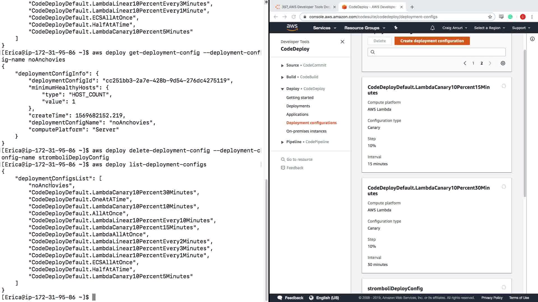Screen dimensions: 538x302
Task: Expand the Pipeline CodePipeline section
Action: [x=282, y=142]
